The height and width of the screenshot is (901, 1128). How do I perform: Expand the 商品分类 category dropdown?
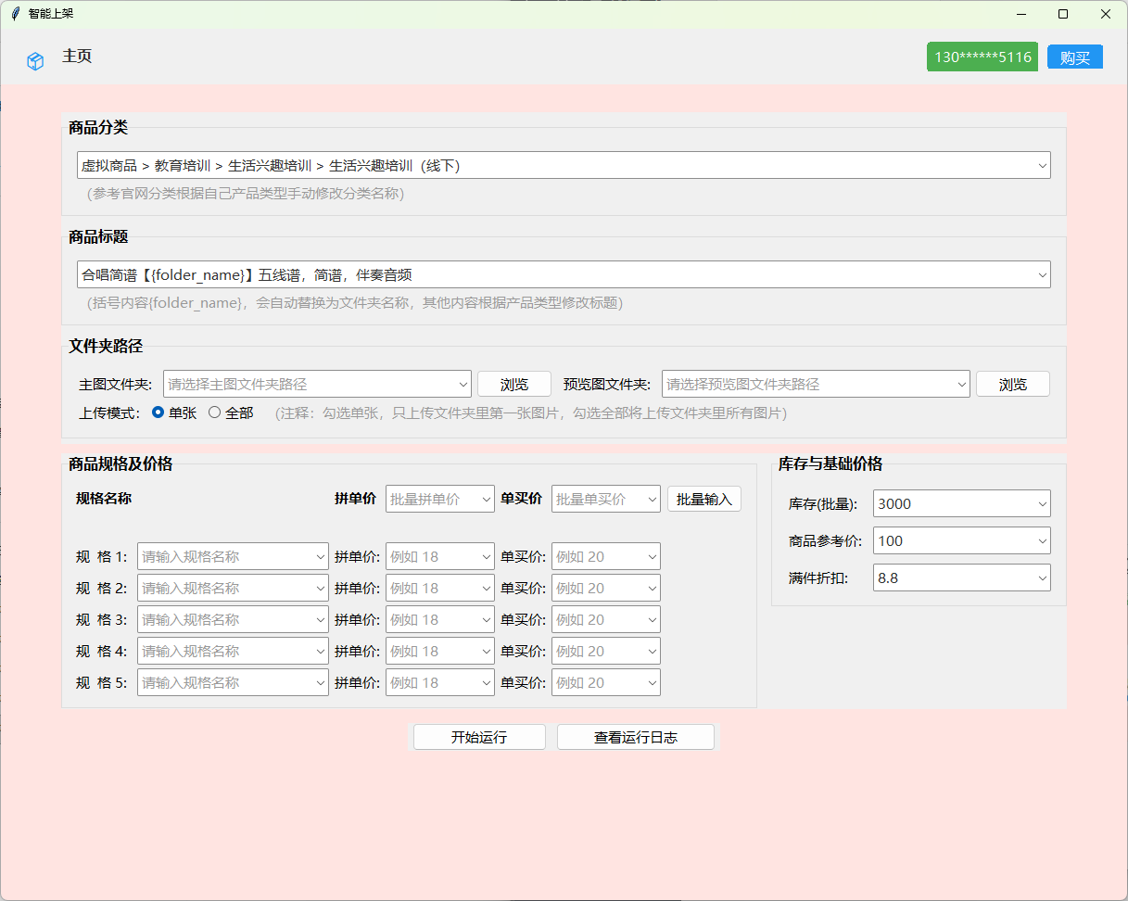tap(1042, 165)
